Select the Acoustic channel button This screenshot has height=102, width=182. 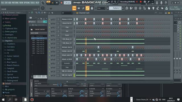point(67,63)
